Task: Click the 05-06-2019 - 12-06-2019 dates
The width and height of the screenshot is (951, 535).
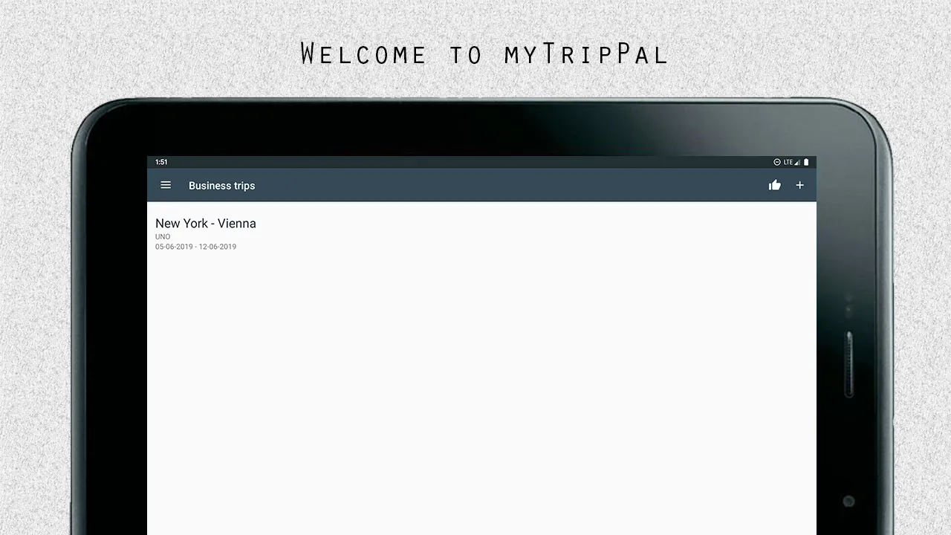Action: click(195, 247)
